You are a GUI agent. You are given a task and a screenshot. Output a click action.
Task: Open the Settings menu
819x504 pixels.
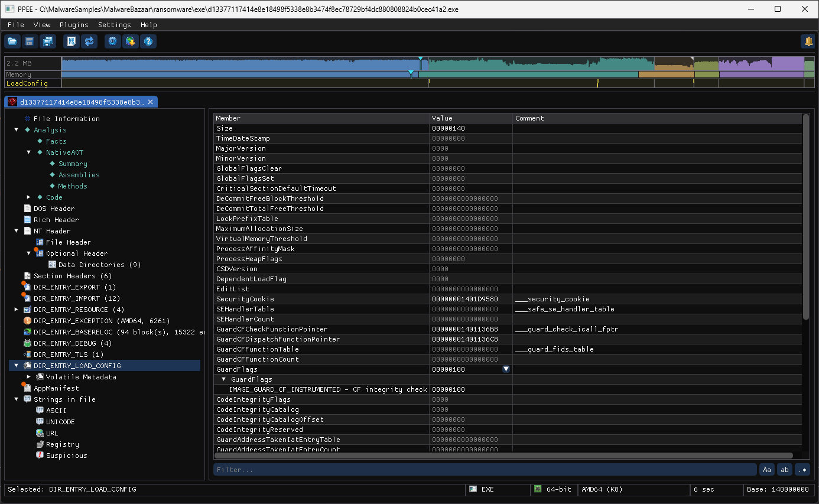click(115, 25)
